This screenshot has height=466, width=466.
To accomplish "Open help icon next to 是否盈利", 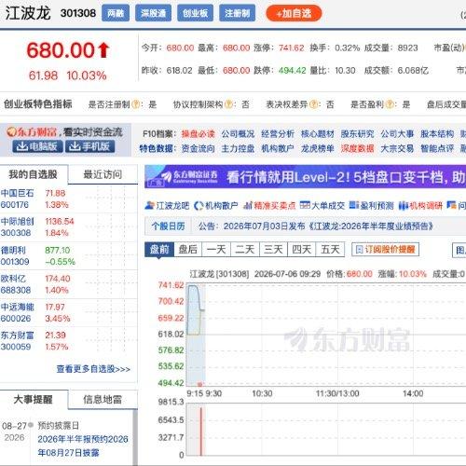I will point(390,104).
